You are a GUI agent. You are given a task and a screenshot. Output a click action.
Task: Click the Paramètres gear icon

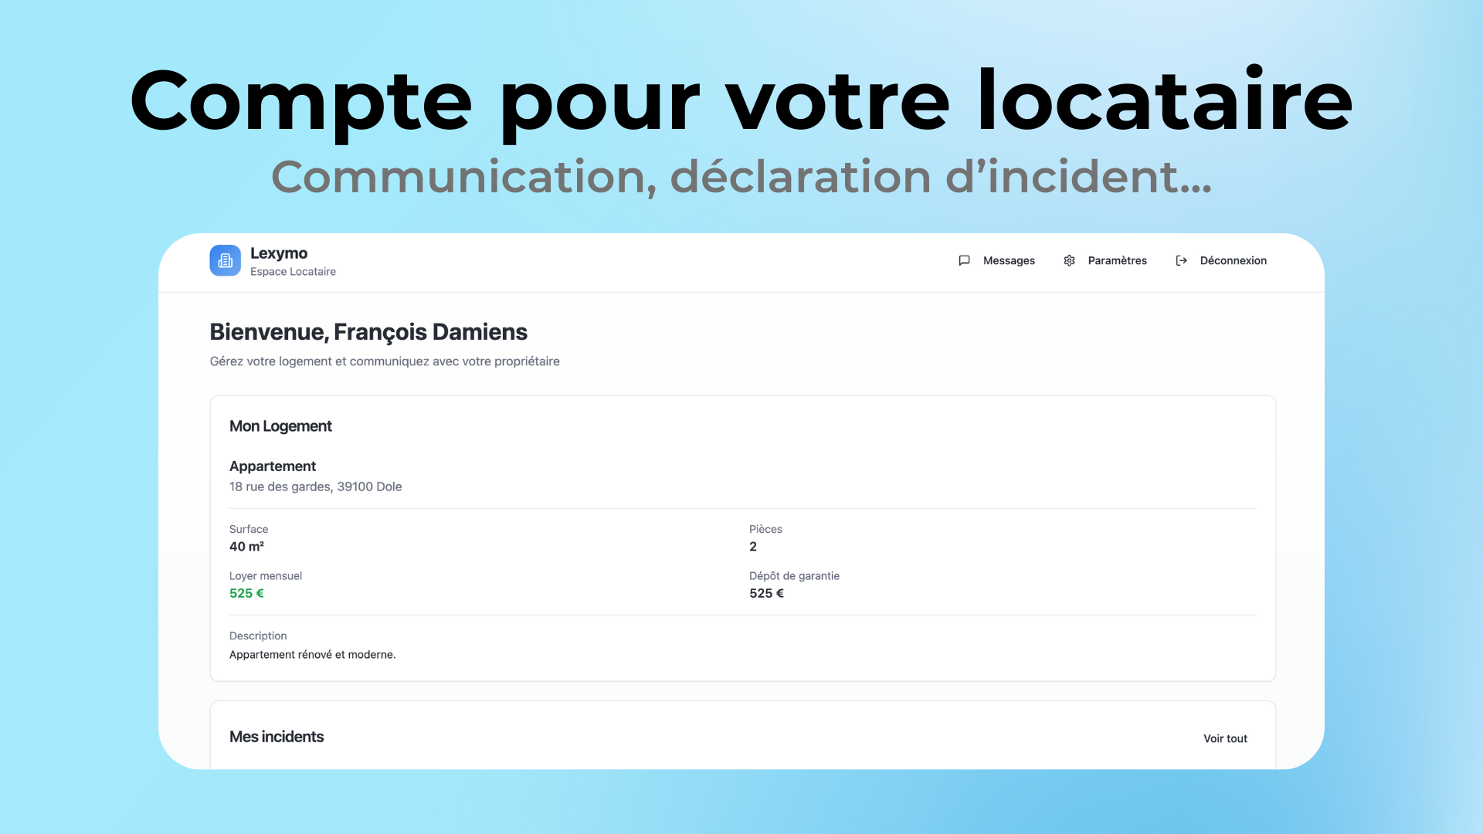(x=1069, y=261)
